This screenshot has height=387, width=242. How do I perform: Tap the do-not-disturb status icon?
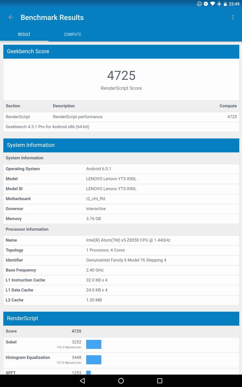pyautogui.click(x=206, y=4)
